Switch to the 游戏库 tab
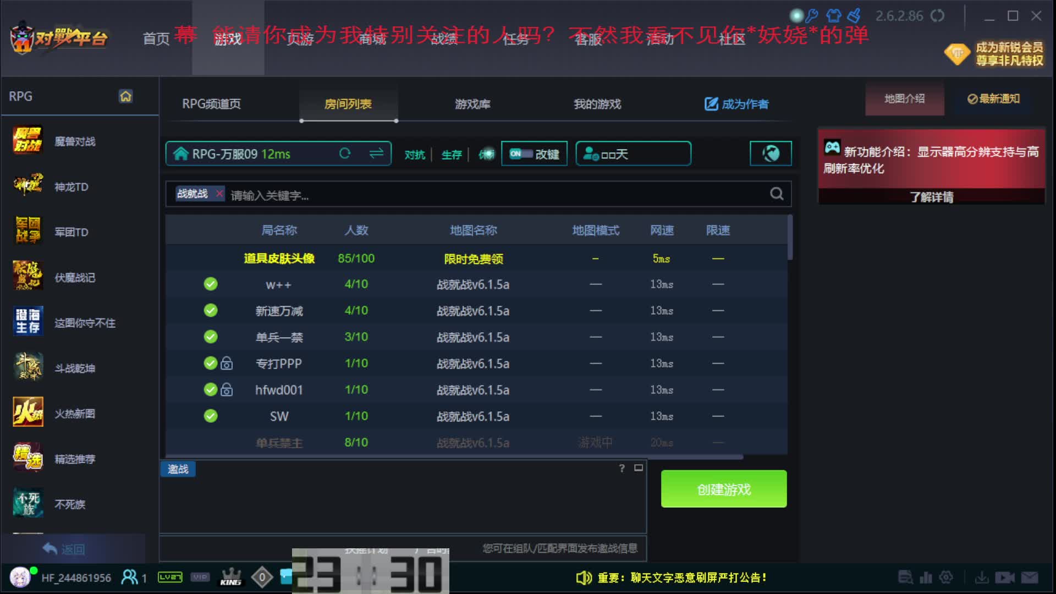1056x594 pixels. 472,104
